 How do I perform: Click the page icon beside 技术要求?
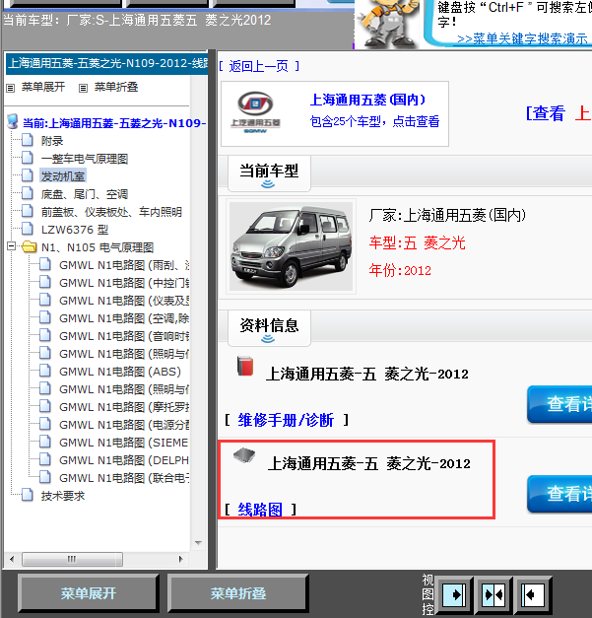(x=28, y=495)
